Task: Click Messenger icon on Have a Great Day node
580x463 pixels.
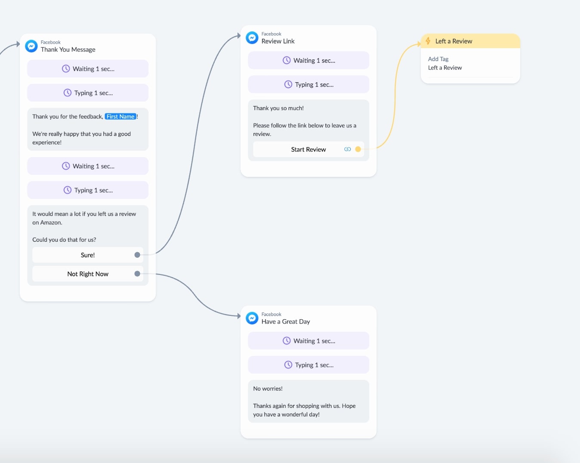Action: [x=252, y=318]
